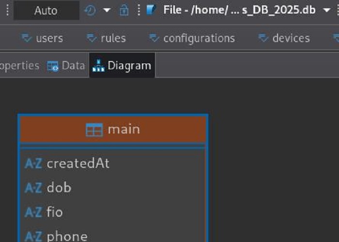Switch to the users editor tab
The width and height of the screenshot is (339, 242).
click(x=43, y=38)
